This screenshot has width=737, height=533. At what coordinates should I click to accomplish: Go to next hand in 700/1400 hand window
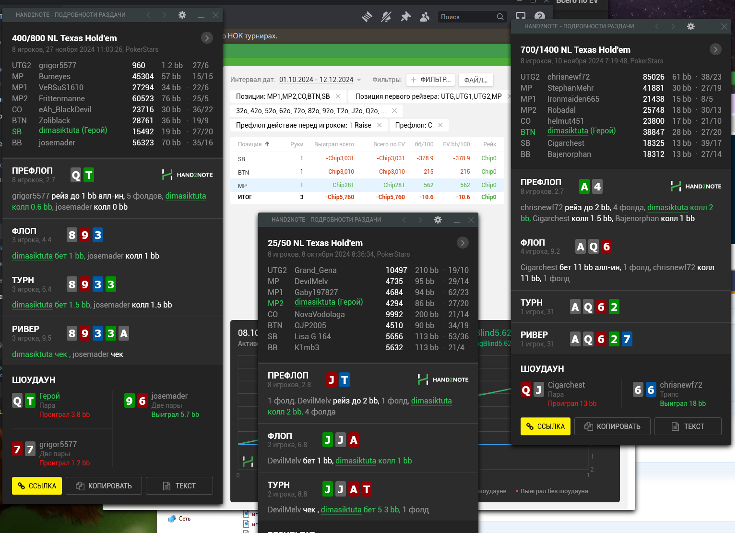[673, 26]
